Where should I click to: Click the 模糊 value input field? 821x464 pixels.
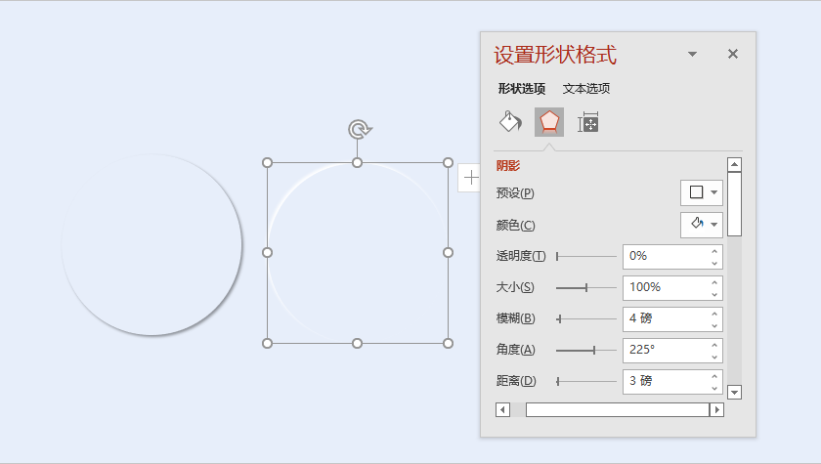665,318
